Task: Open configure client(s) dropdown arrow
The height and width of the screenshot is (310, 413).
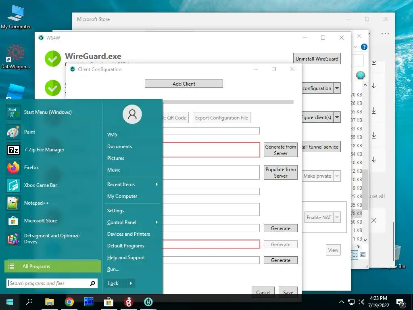Action: 337,117
